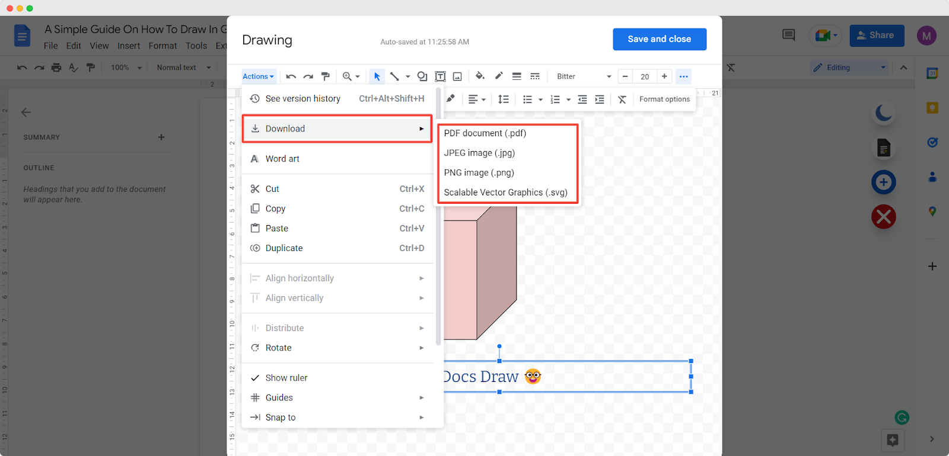949x456 pixels.
Task: Open the Border color pencil tool
Action: click(x=499, y=76)
